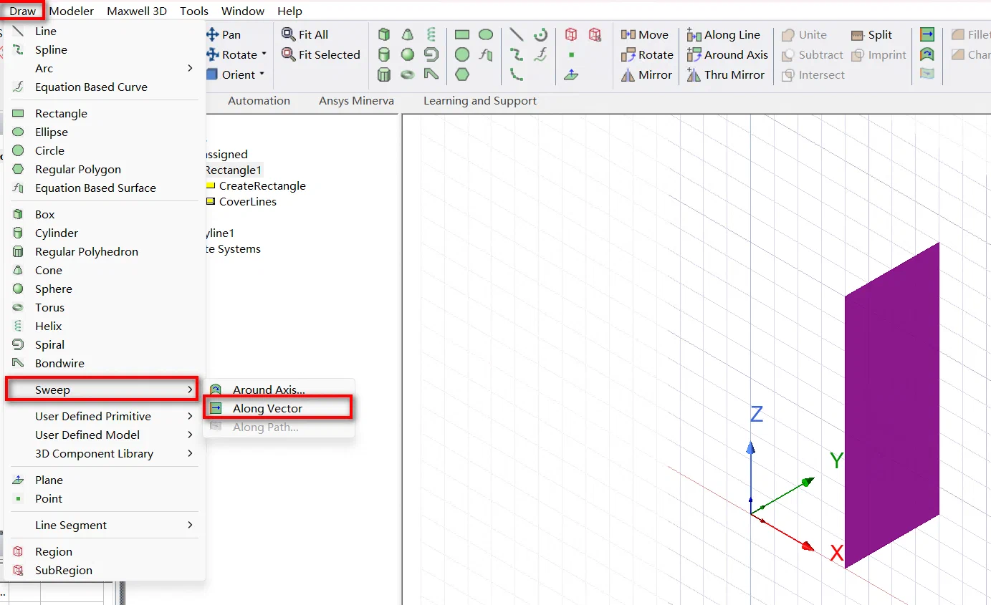Click the Torus icon in the toolbar
The width and height of the screenshot is (991, 605).
[408, 74]
